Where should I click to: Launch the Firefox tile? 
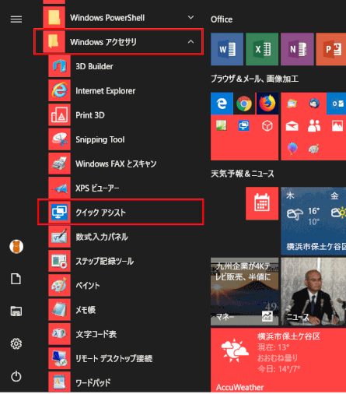pos(267,104)
